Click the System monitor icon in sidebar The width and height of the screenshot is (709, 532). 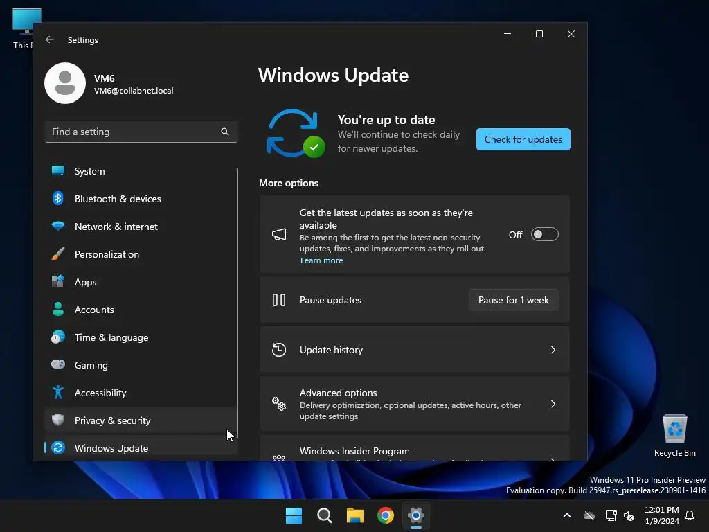pyautogui.click(x=58, y=170)
